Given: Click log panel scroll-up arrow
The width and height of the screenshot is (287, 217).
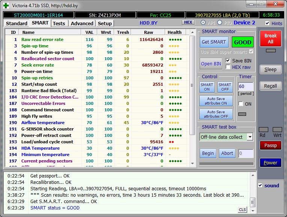Looking at the screenshot, I should [x=253, y=176].
